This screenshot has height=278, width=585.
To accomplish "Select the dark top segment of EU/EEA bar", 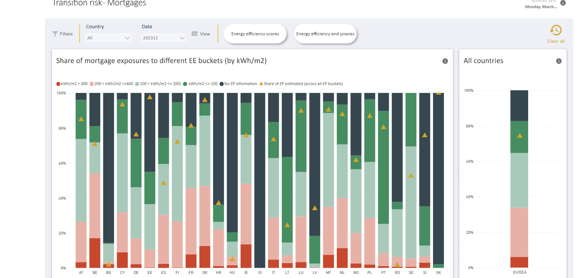I will tap(519, 106).
